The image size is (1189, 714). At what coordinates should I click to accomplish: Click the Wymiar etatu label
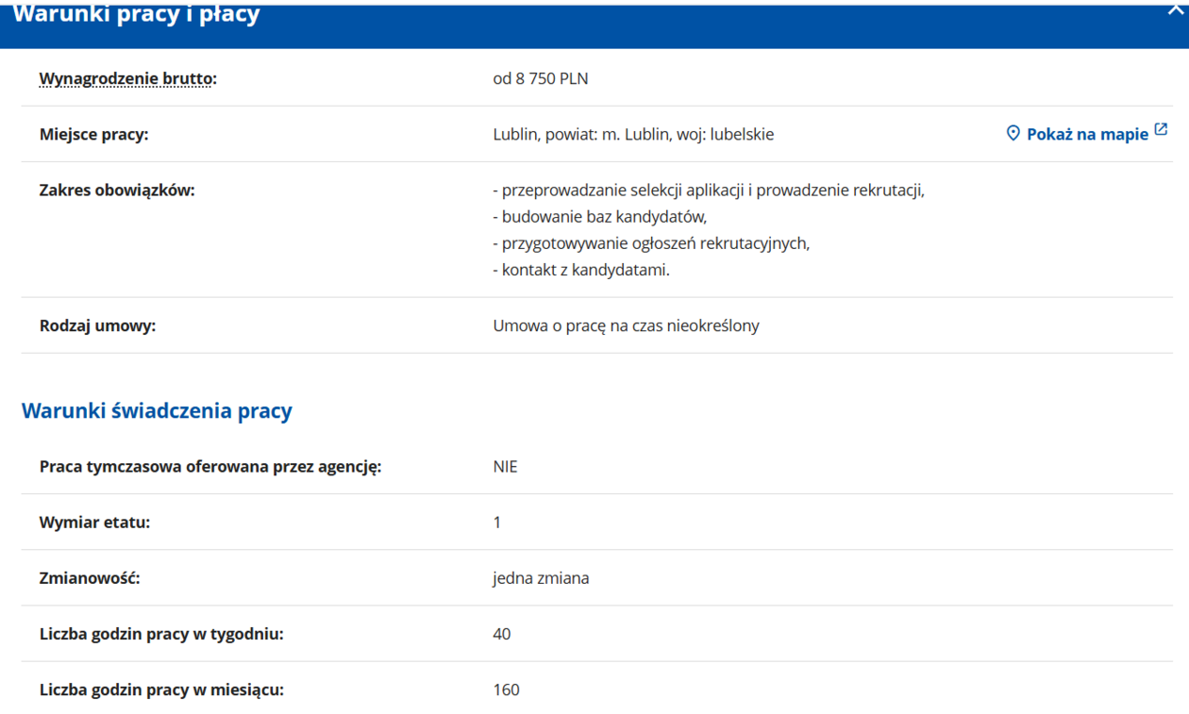pyautogui.click(x=94, y=522)
